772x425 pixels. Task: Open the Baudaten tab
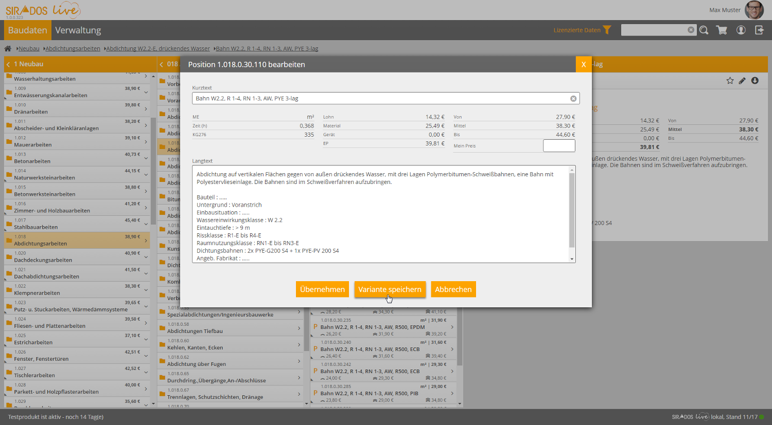[28, 30]
